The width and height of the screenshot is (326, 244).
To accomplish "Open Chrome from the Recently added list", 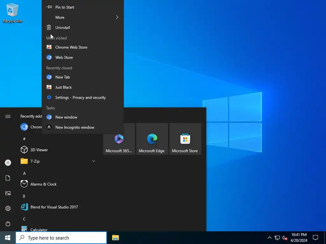I will tap(31, 127).
